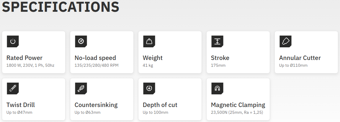
Task: Click the Twist Drill bit icon
Action: coord(13,88)
